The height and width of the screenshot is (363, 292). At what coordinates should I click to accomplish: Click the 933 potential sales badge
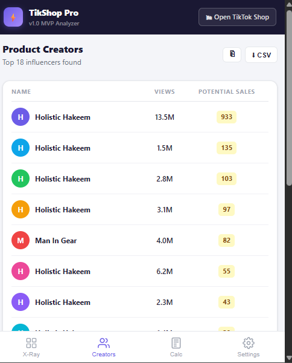(226, 117)
